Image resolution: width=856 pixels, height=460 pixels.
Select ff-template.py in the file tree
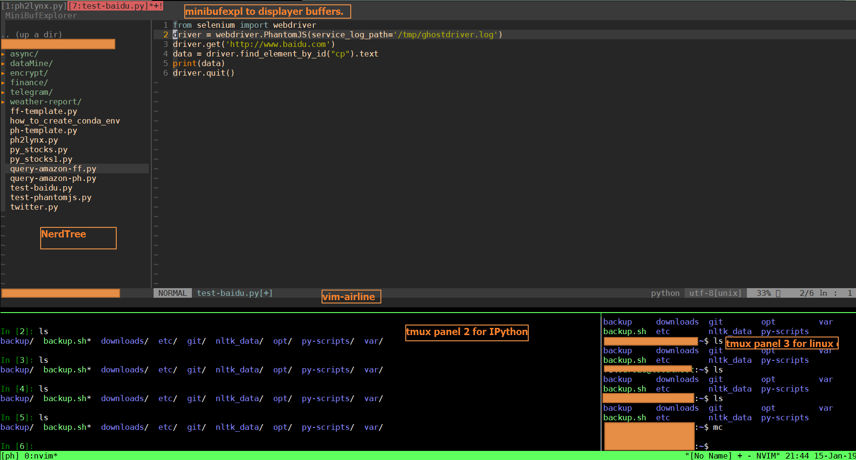pos(44,112)
